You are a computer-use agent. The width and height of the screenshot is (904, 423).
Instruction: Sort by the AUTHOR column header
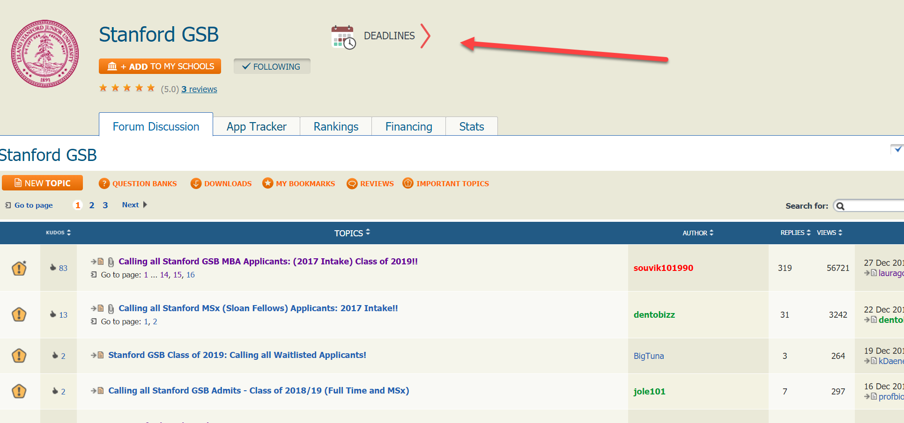pyautogui.click(x=698, y=233)
